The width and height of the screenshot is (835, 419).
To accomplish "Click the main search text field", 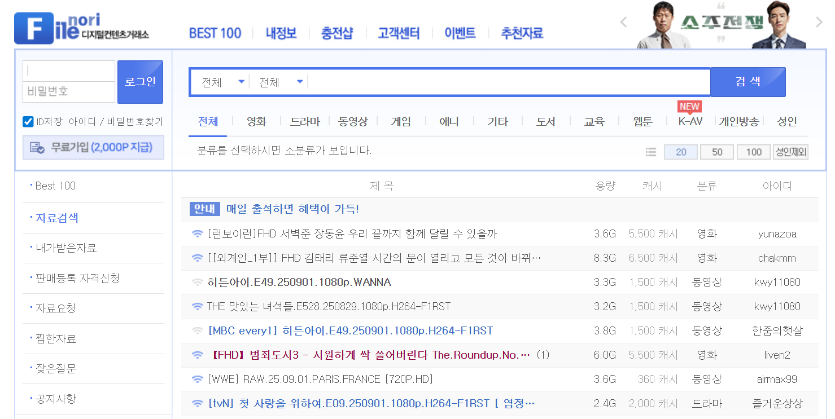I will point(509,82).
